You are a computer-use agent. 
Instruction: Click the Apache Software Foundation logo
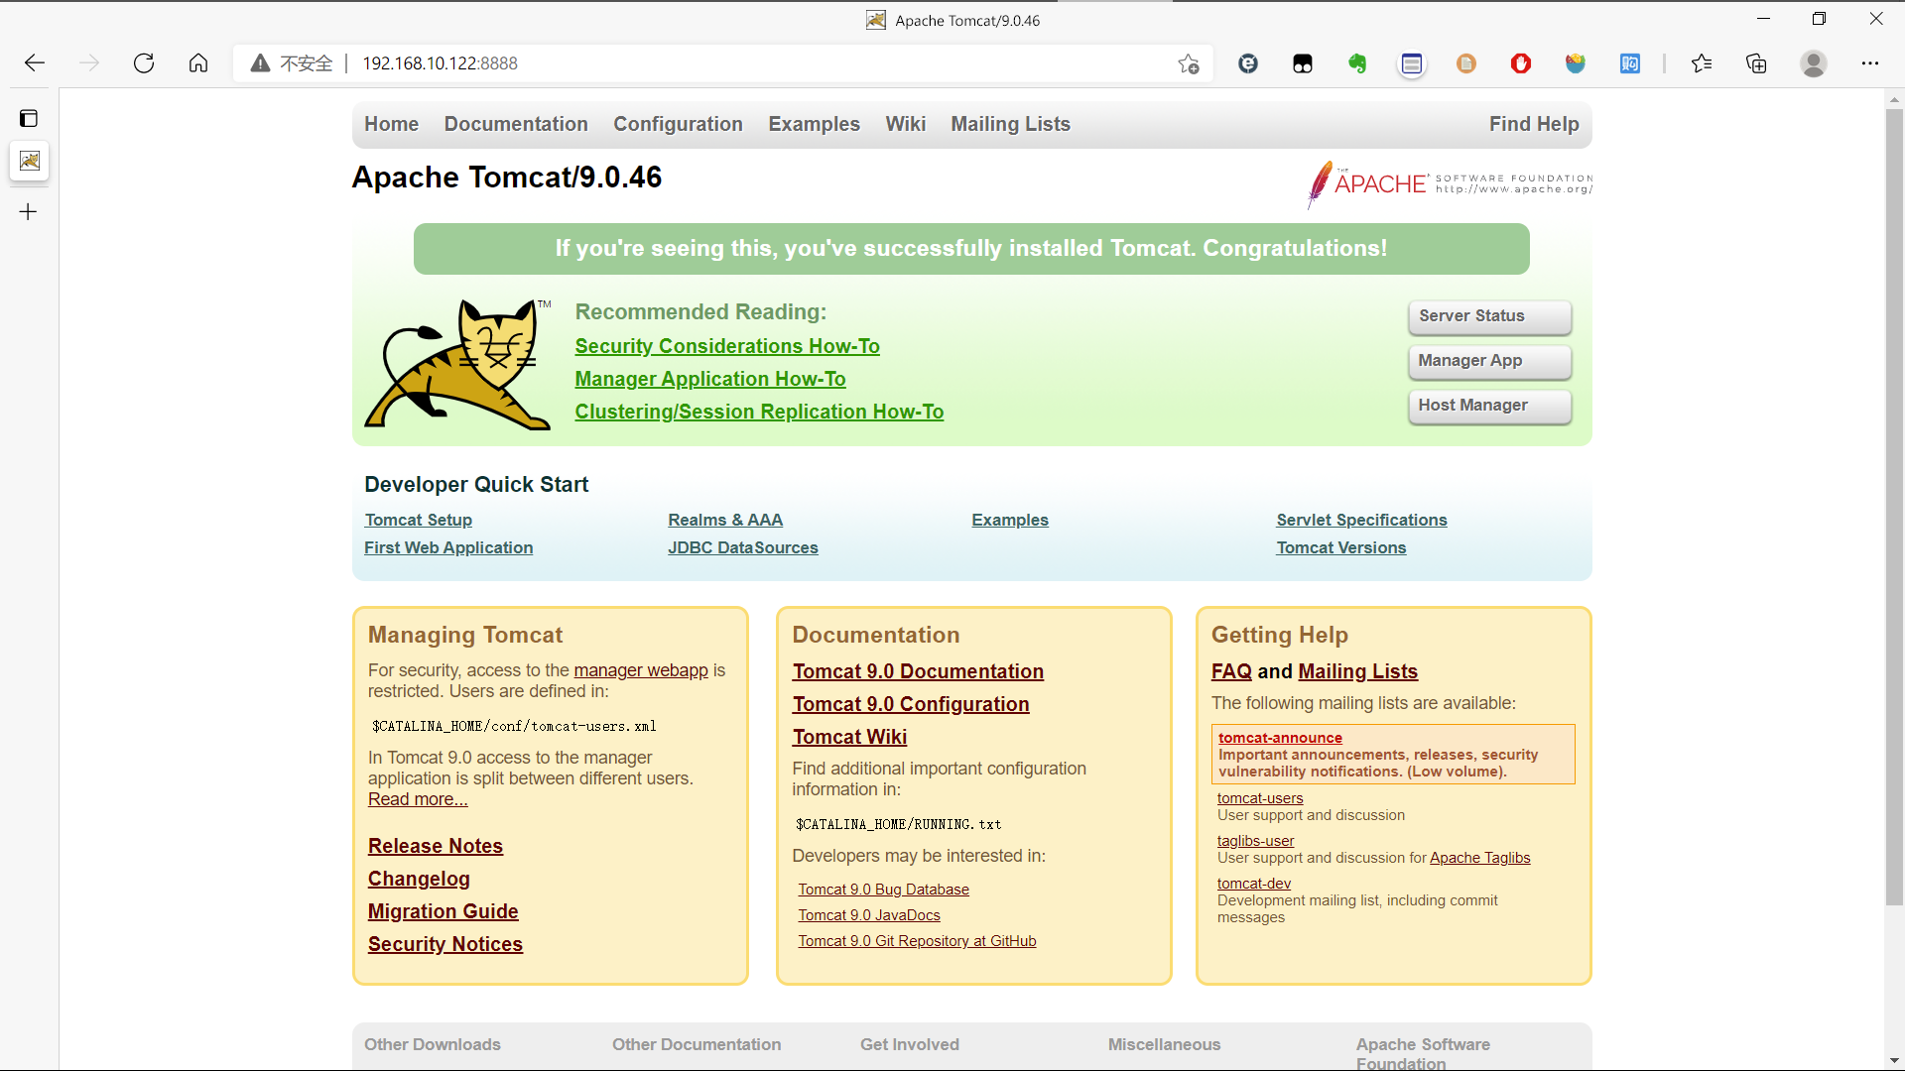tap(1450, 183)
